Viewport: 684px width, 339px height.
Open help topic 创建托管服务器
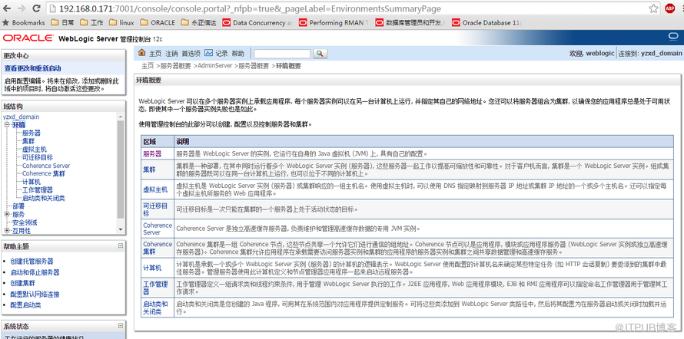(x=32, y=262)
